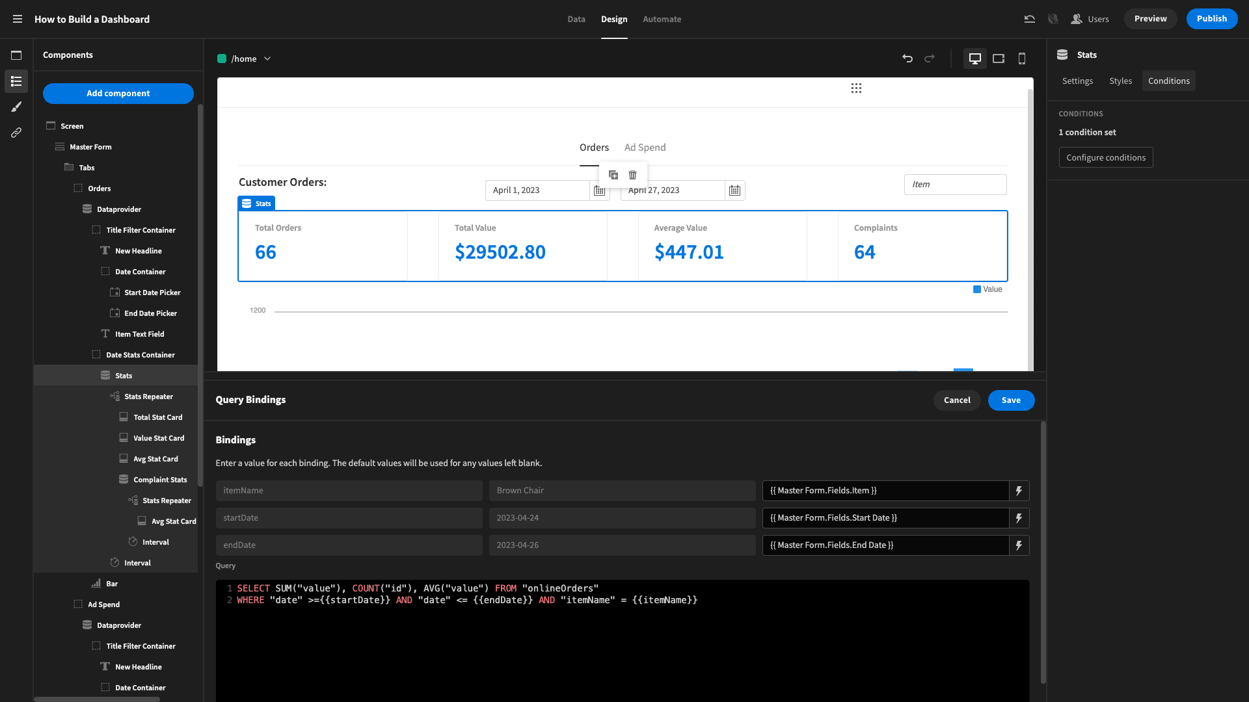1249x702 pixels.
Task: Cancel the query bindings editing
Action: click(957, 400)
